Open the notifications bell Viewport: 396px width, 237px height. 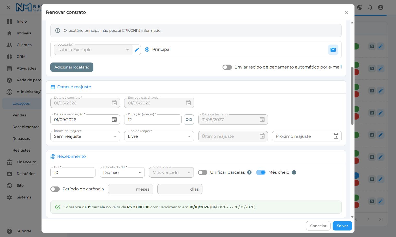(x=370, y=7)
